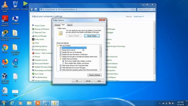
Task: Click the network signal tray icon
Action: pos(163,103)
